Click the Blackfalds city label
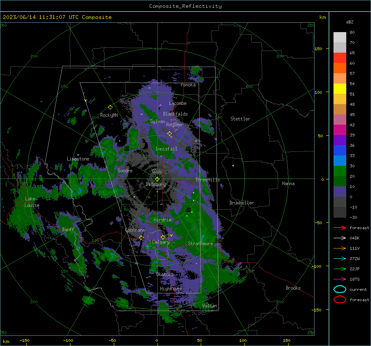The width and height of the screenshot is (371, 346). tap(175, 114)
